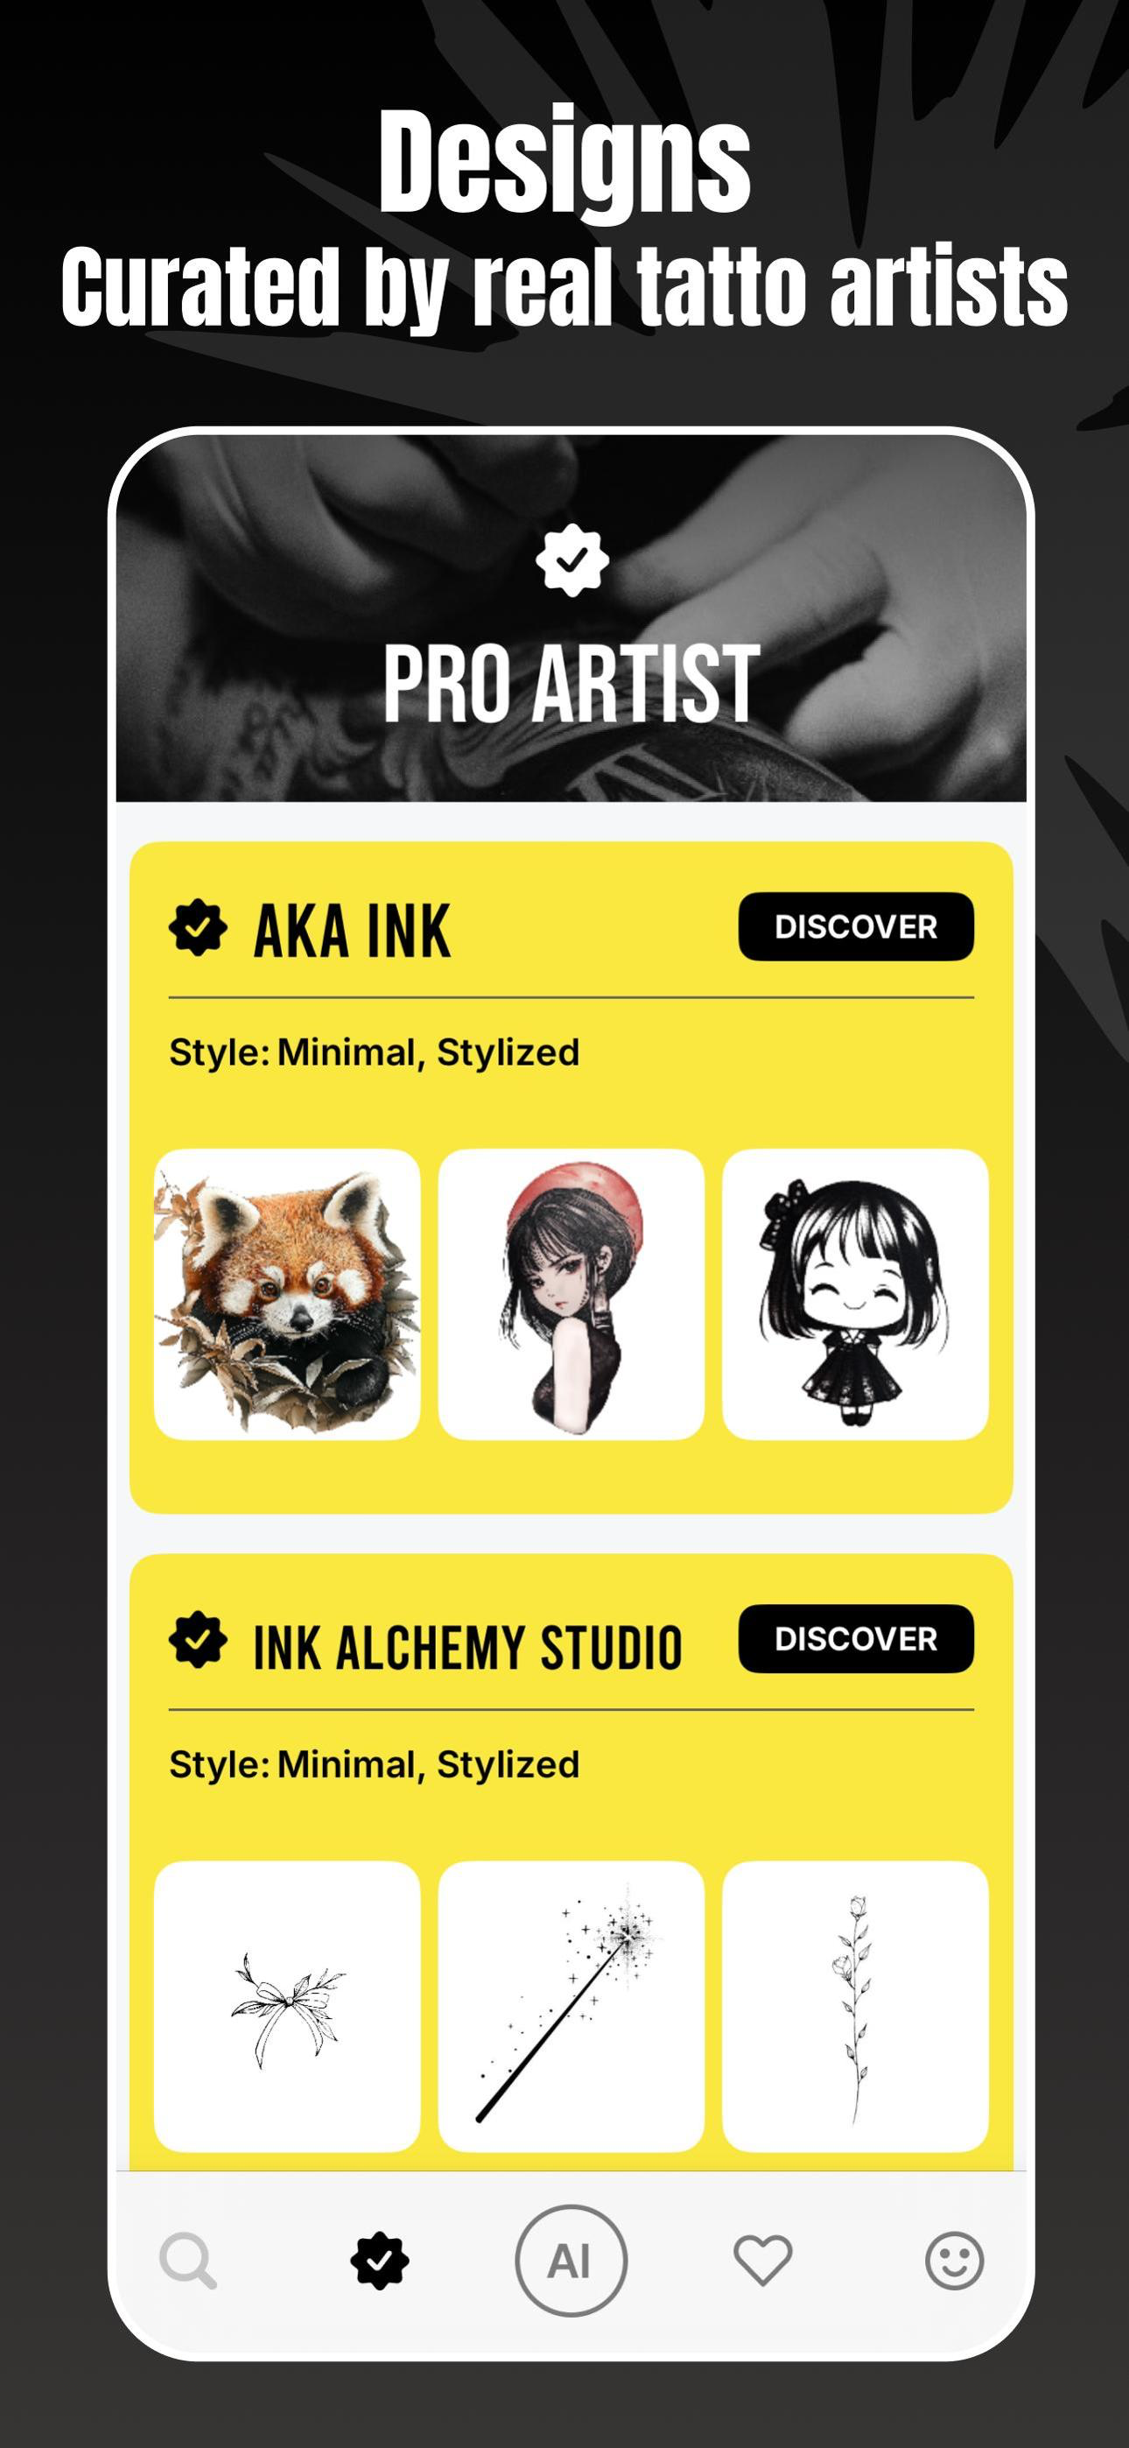Viewport: 1129px width, 2448px height.
Task: Select the verified Pro Artist tab icon
Action: [379, 2261]
